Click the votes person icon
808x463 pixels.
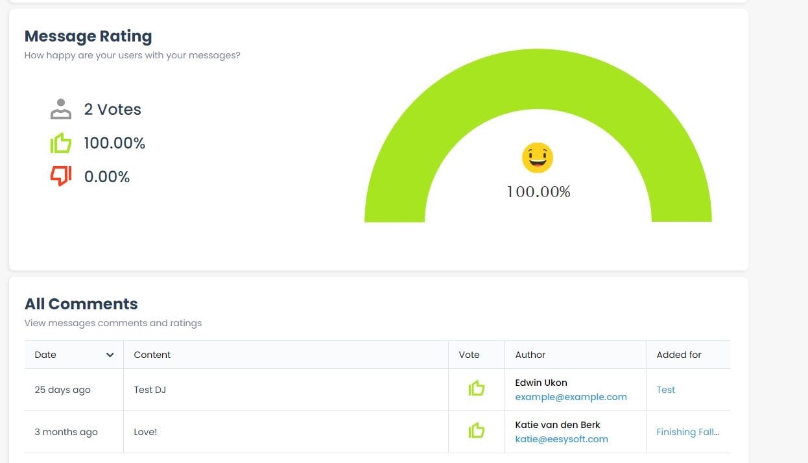click(60, 109)
